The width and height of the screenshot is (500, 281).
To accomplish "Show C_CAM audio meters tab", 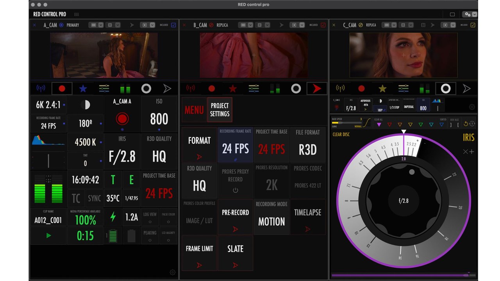I will [x=425, y=89].
